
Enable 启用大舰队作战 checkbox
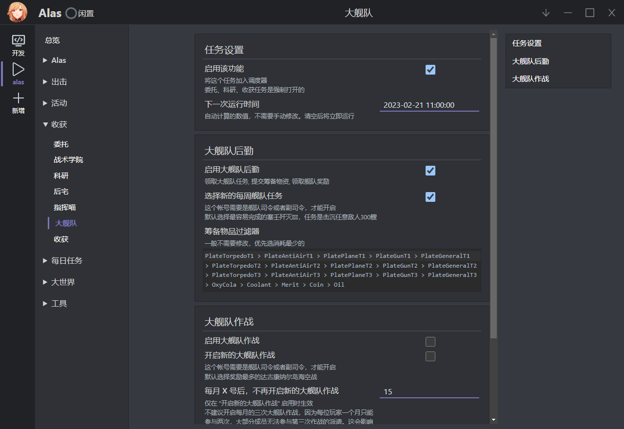point(430,342)
